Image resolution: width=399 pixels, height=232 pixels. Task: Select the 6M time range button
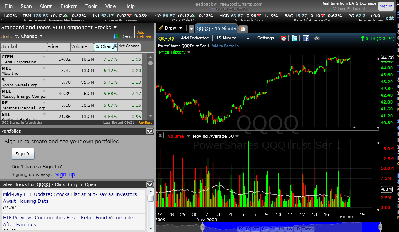pos(265,229)
